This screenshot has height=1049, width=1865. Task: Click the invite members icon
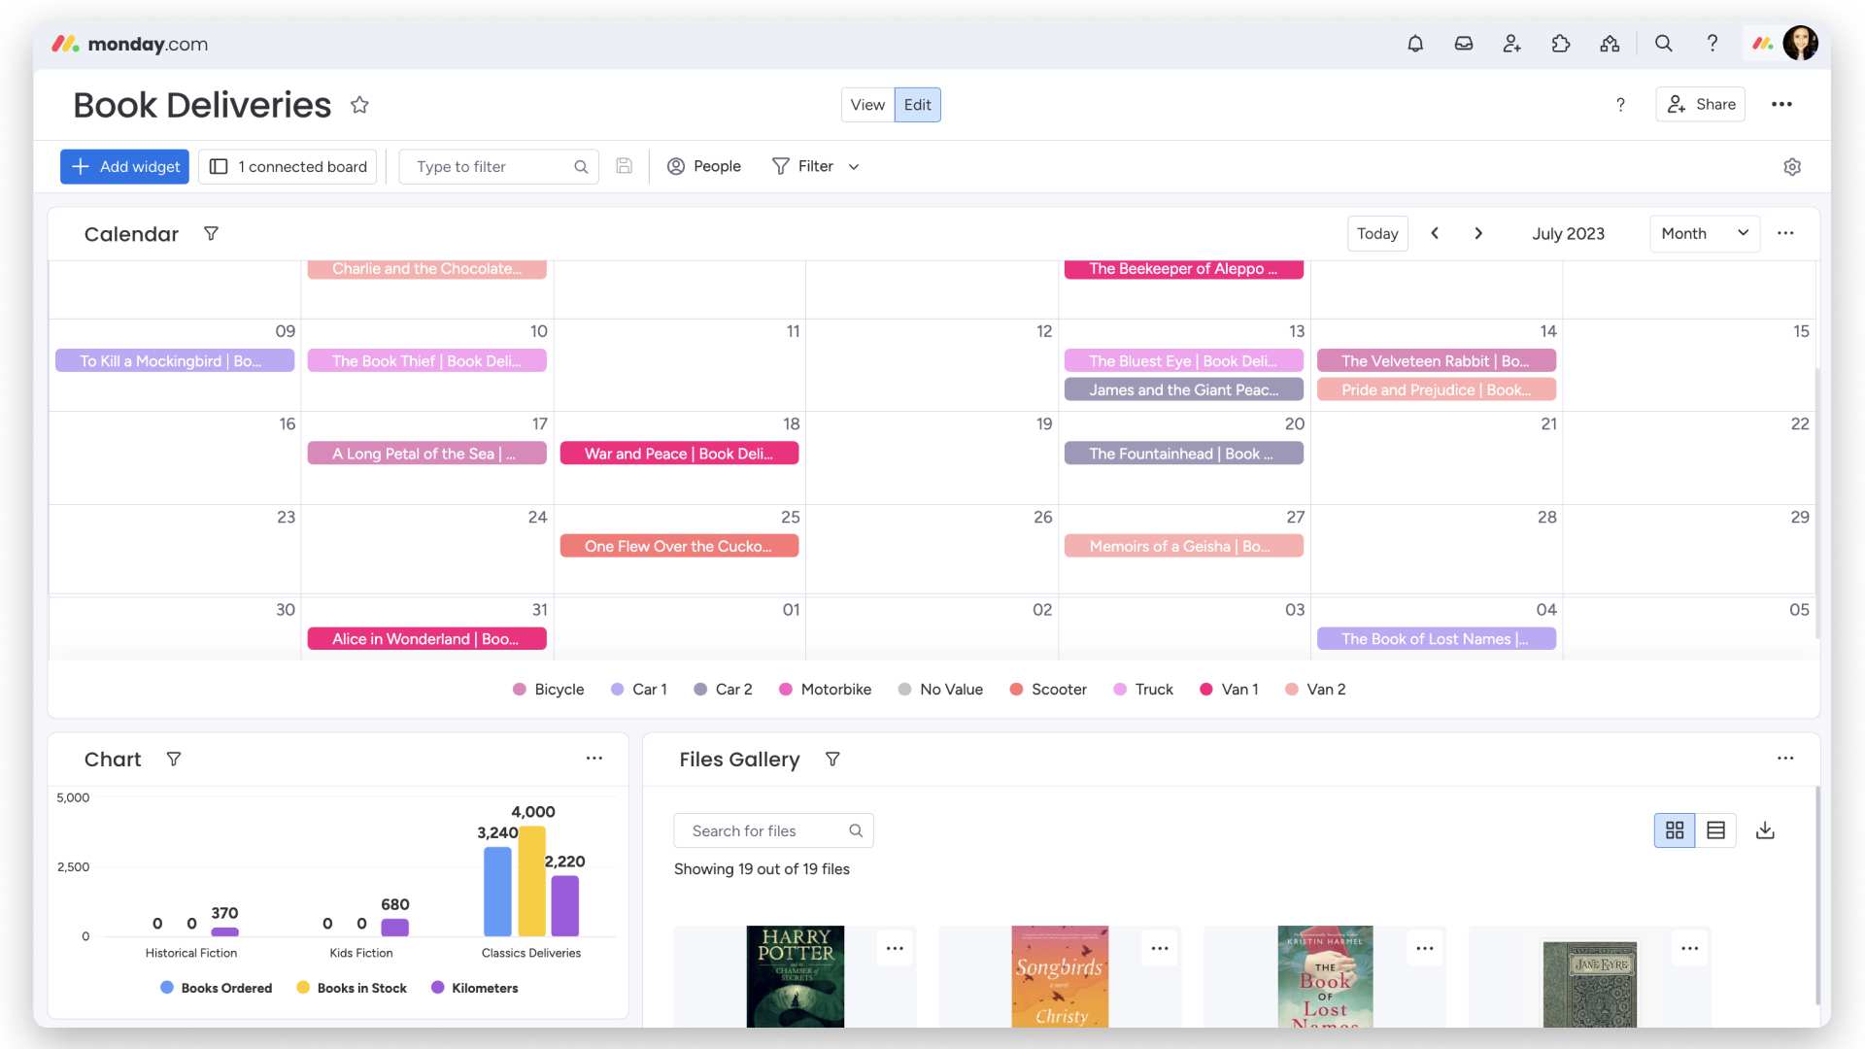1512,44
